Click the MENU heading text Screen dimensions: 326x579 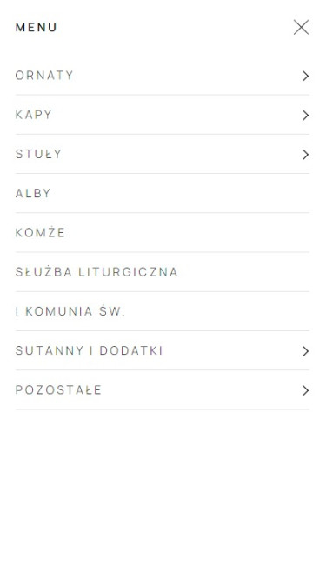37,27
